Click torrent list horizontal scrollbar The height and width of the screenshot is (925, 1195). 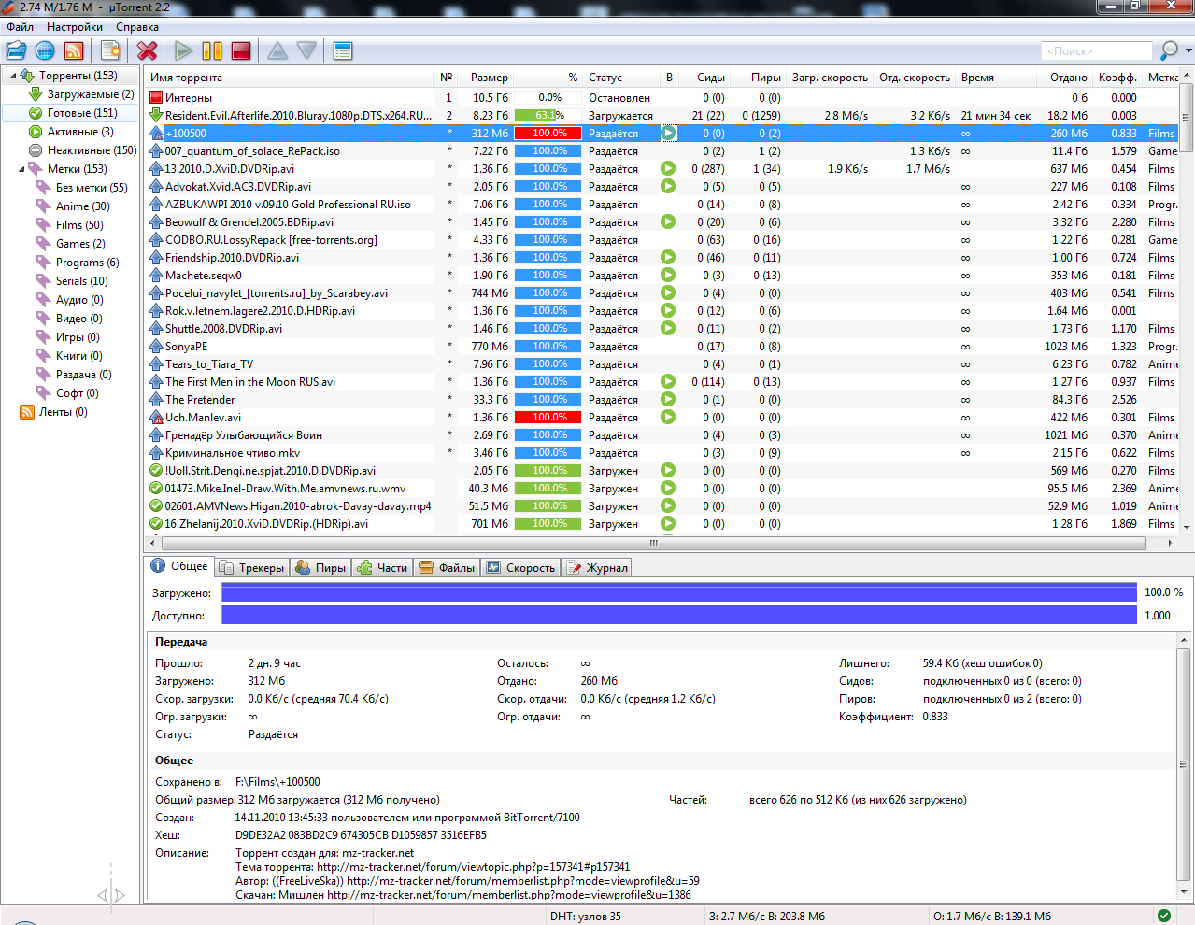point(654,543)
